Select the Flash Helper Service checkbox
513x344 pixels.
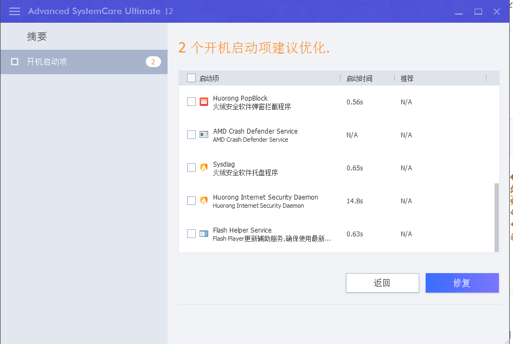pyautogui.click(x=191, y=234)
